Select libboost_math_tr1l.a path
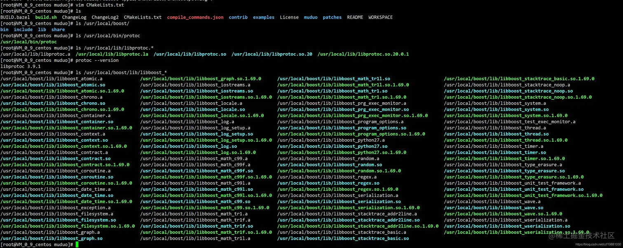 [195, 239]
